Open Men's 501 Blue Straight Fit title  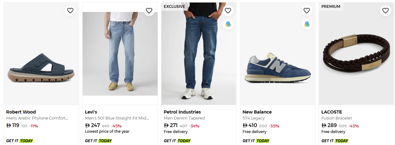tap(117, 118)
